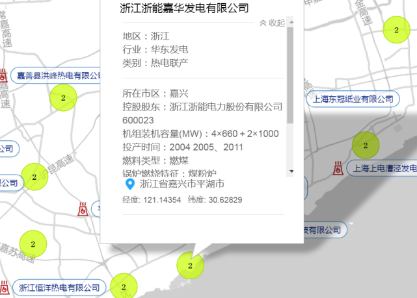Click 投产时间 2004 2005、2011 line
This screenshot has width=417, height=298.
pos(183,147)
